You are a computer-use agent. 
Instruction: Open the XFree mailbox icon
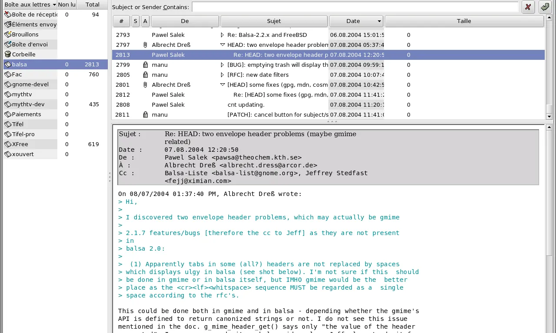tap(8, 144)
